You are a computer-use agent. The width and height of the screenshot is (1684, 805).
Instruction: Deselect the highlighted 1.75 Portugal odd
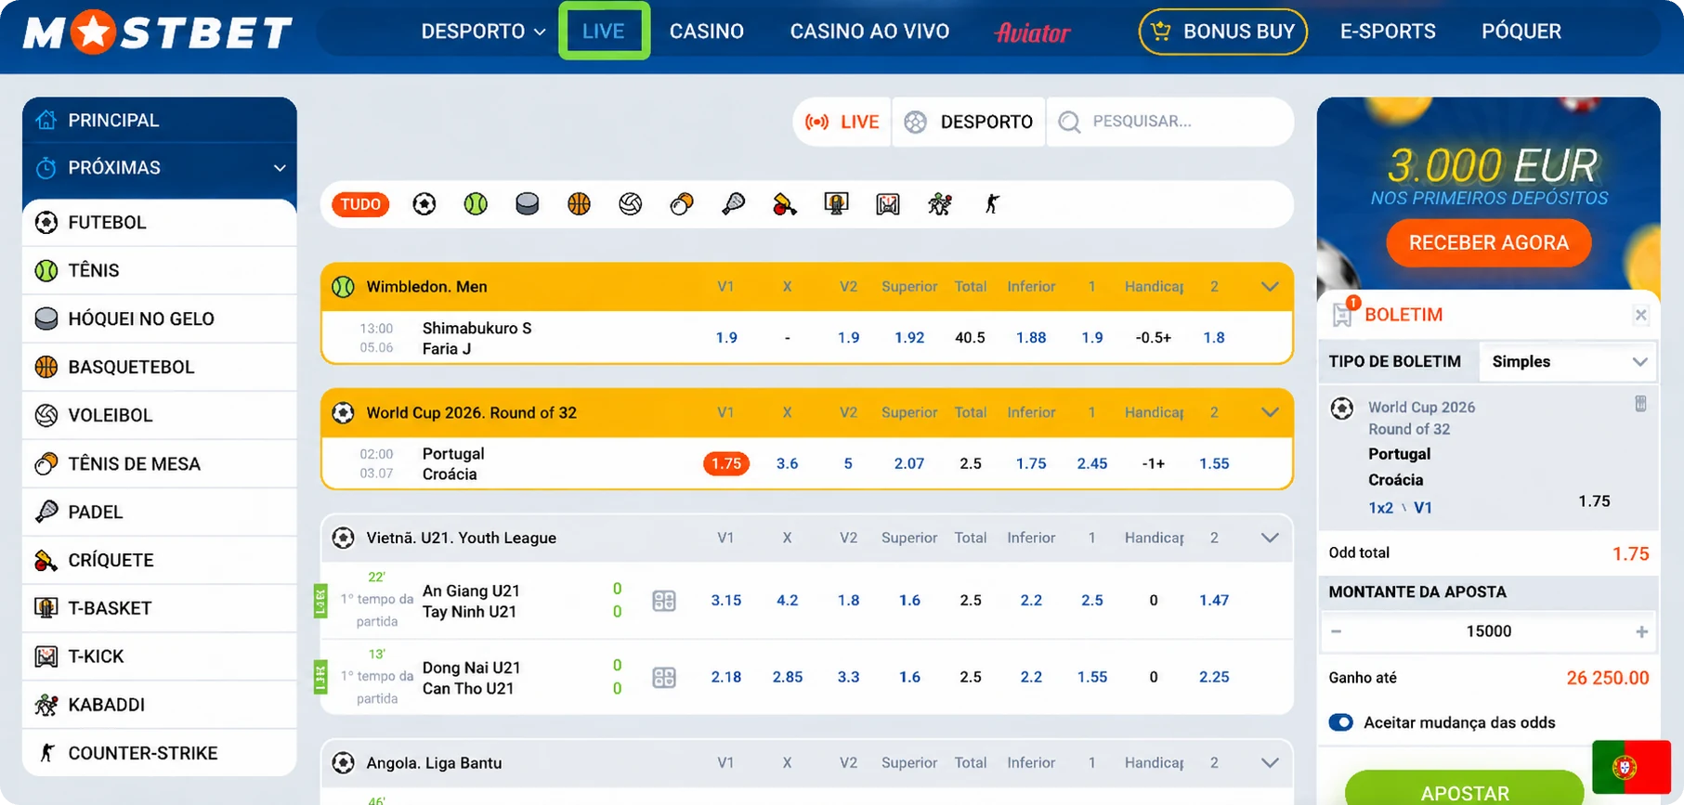coord(726,463)
